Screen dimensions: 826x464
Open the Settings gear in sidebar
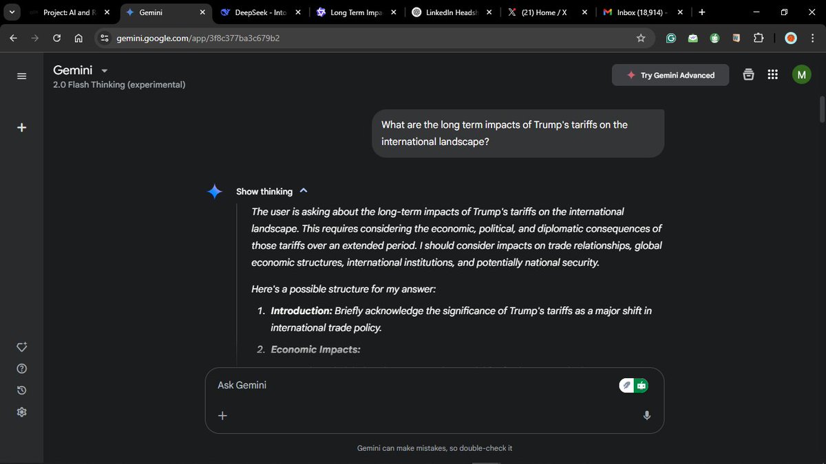[21, 412]
